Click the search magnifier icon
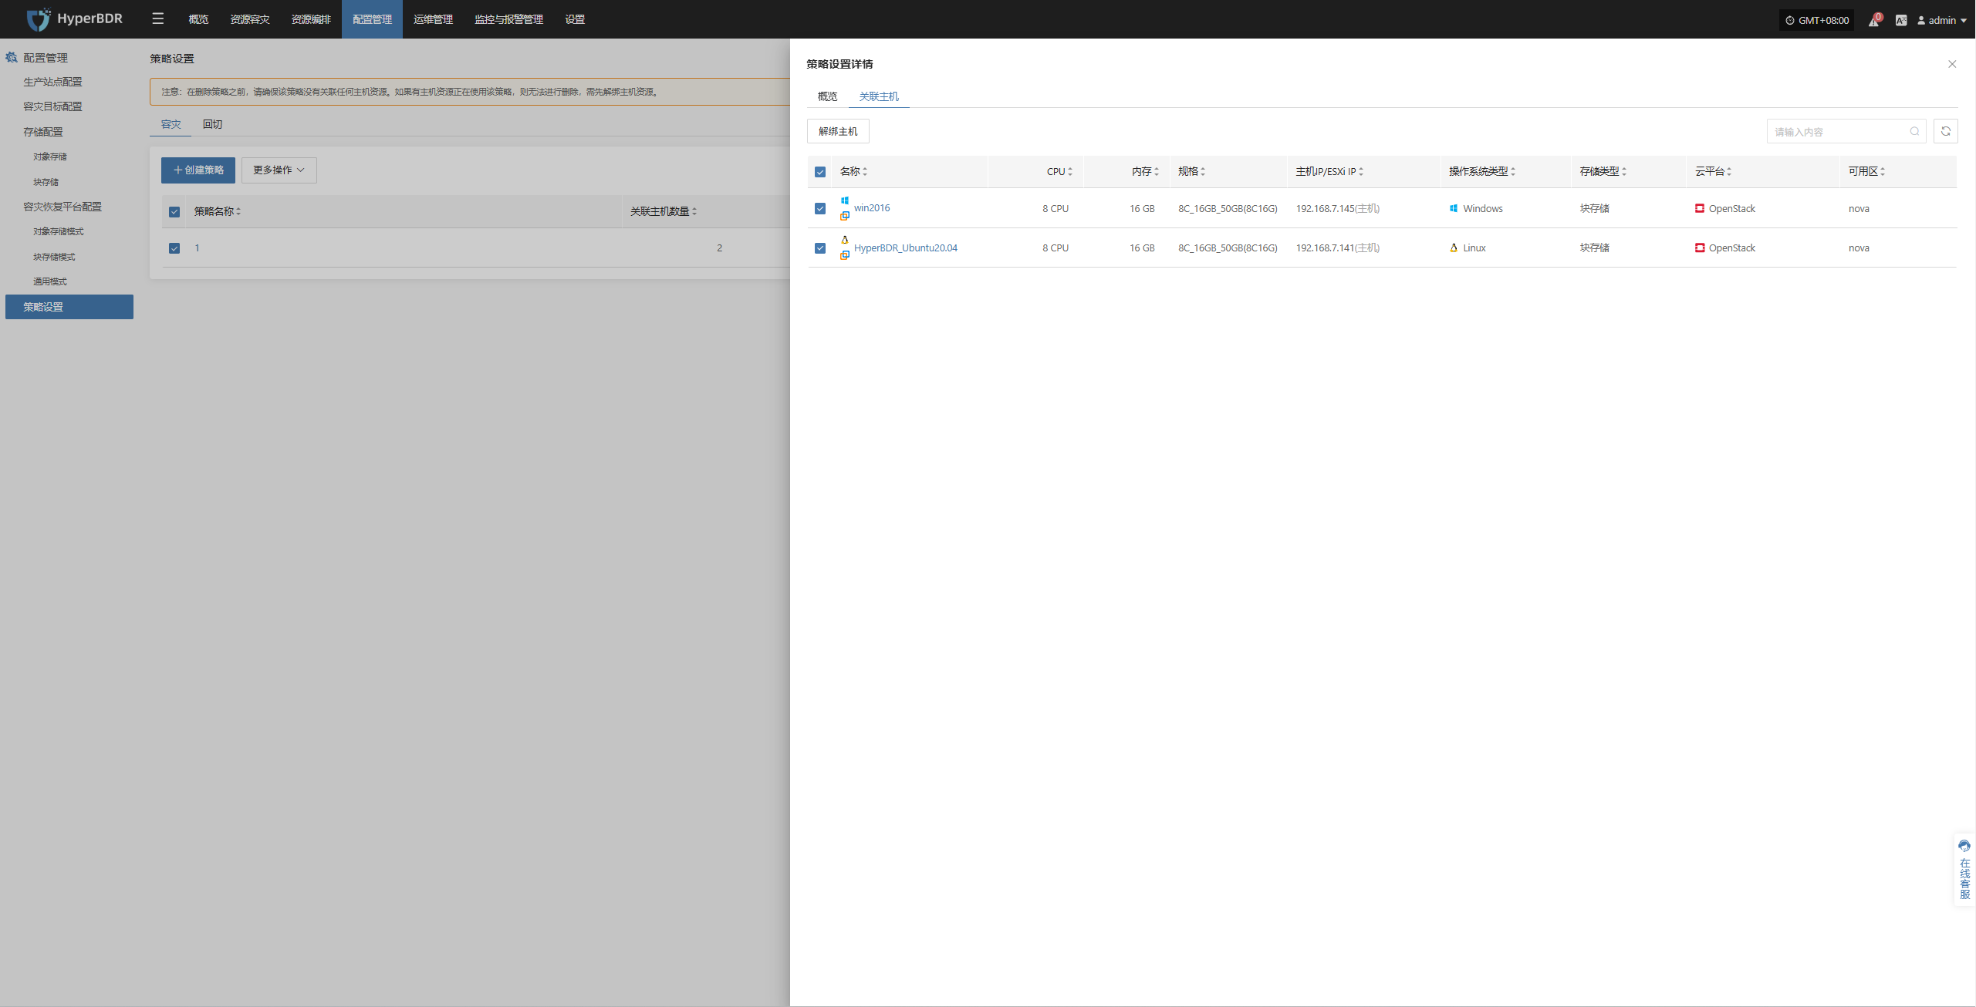The height and width of the screenshot is (1007, 1976). pos(1914,131)
